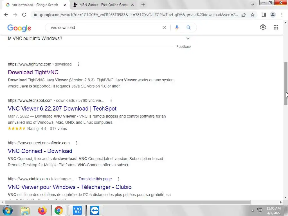The width and height of the screenshot is (288, 216).
Task: Switch to the MSN Games tab
Action: coord(103,5)
